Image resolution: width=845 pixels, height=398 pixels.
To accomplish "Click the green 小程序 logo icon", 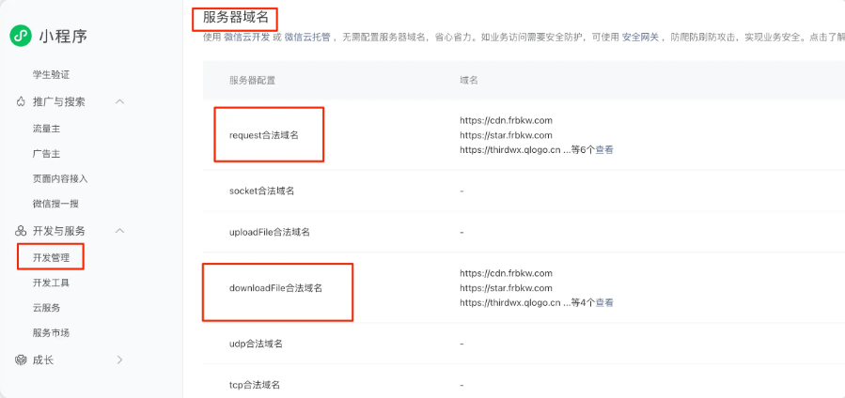I will click(x=21, y=36).
